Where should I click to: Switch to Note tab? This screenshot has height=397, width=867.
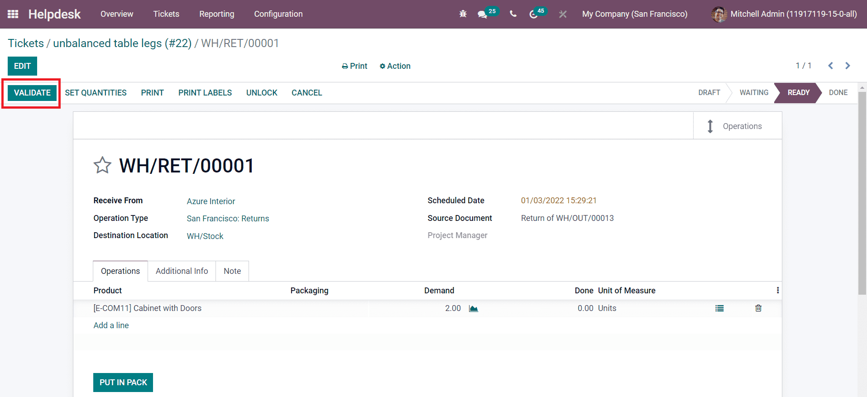tap(232, 271)
